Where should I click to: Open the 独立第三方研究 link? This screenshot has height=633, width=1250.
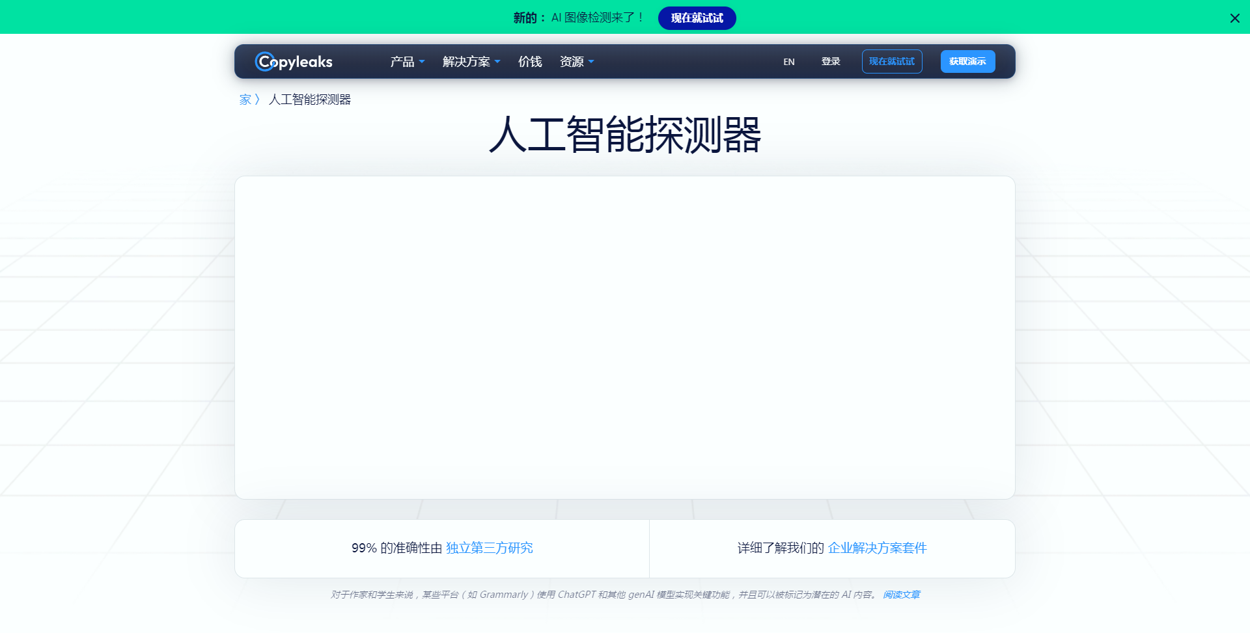[489, 548]
